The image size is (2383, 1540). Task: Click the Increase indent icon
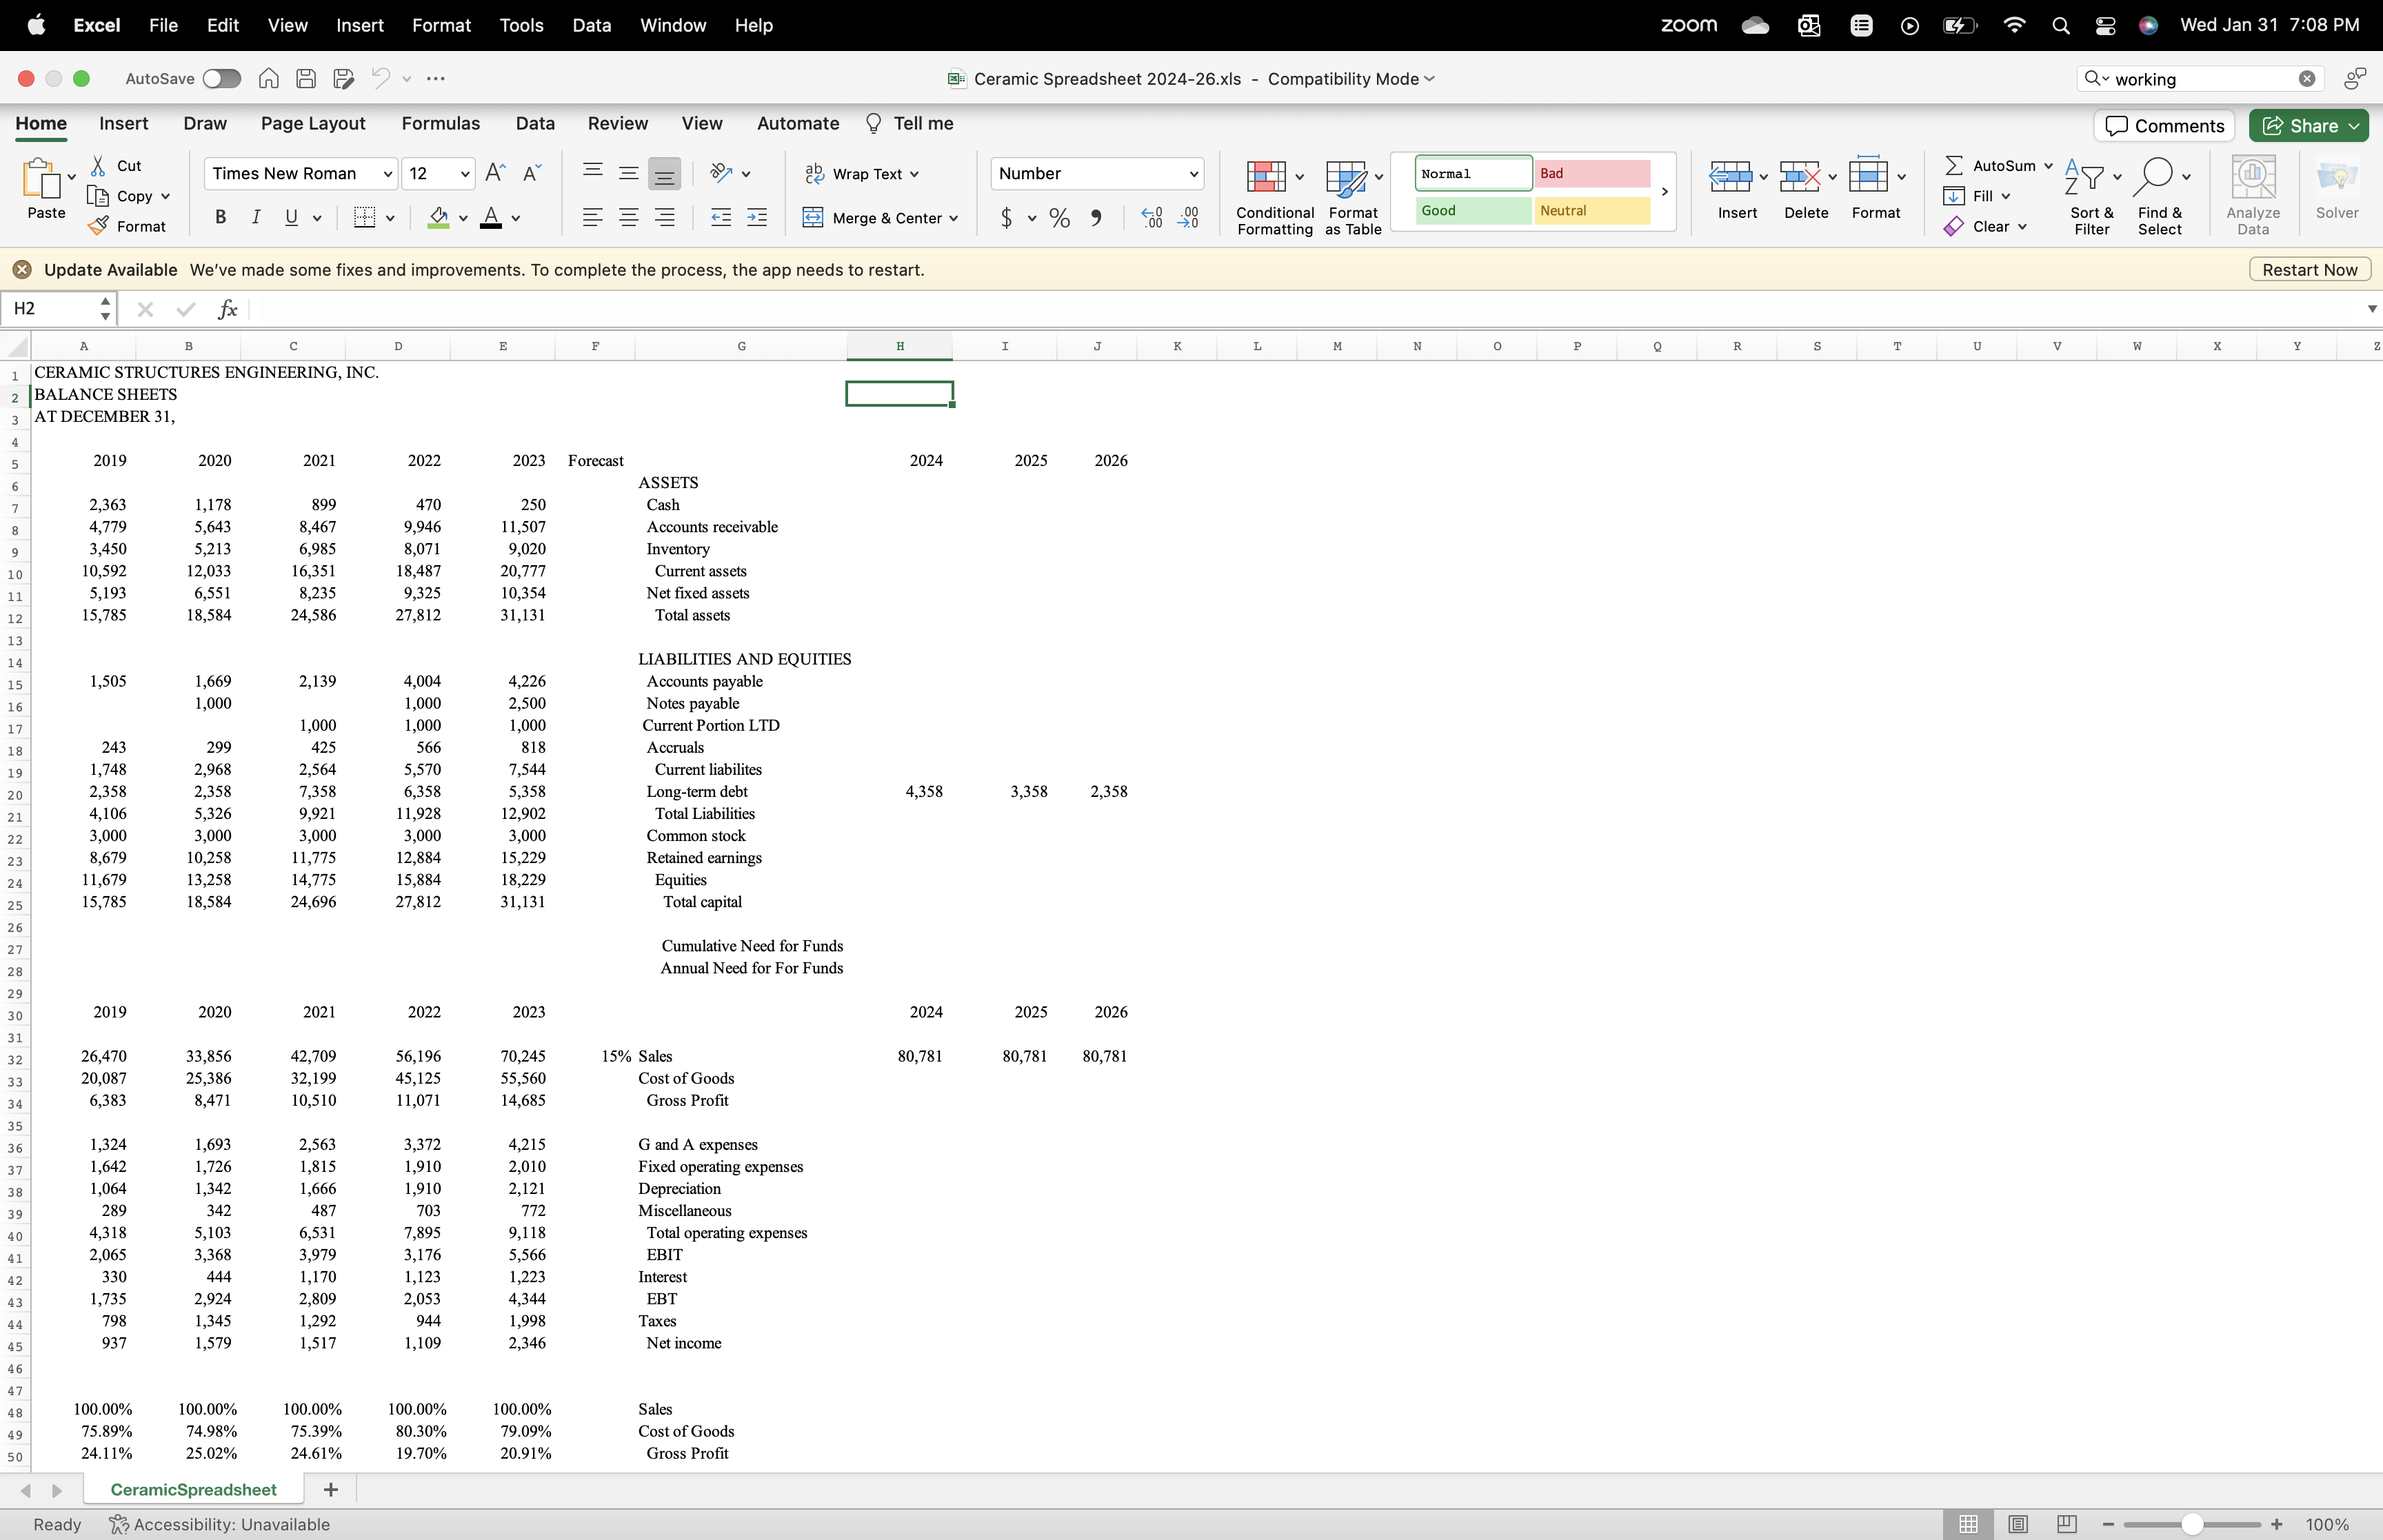757,217
